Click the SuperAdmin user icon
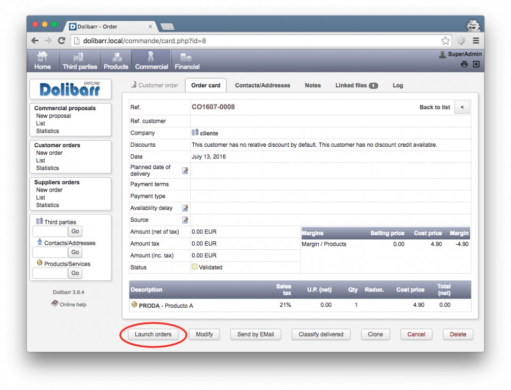Viewport: 511px width, 390px height. coord(442,54)
